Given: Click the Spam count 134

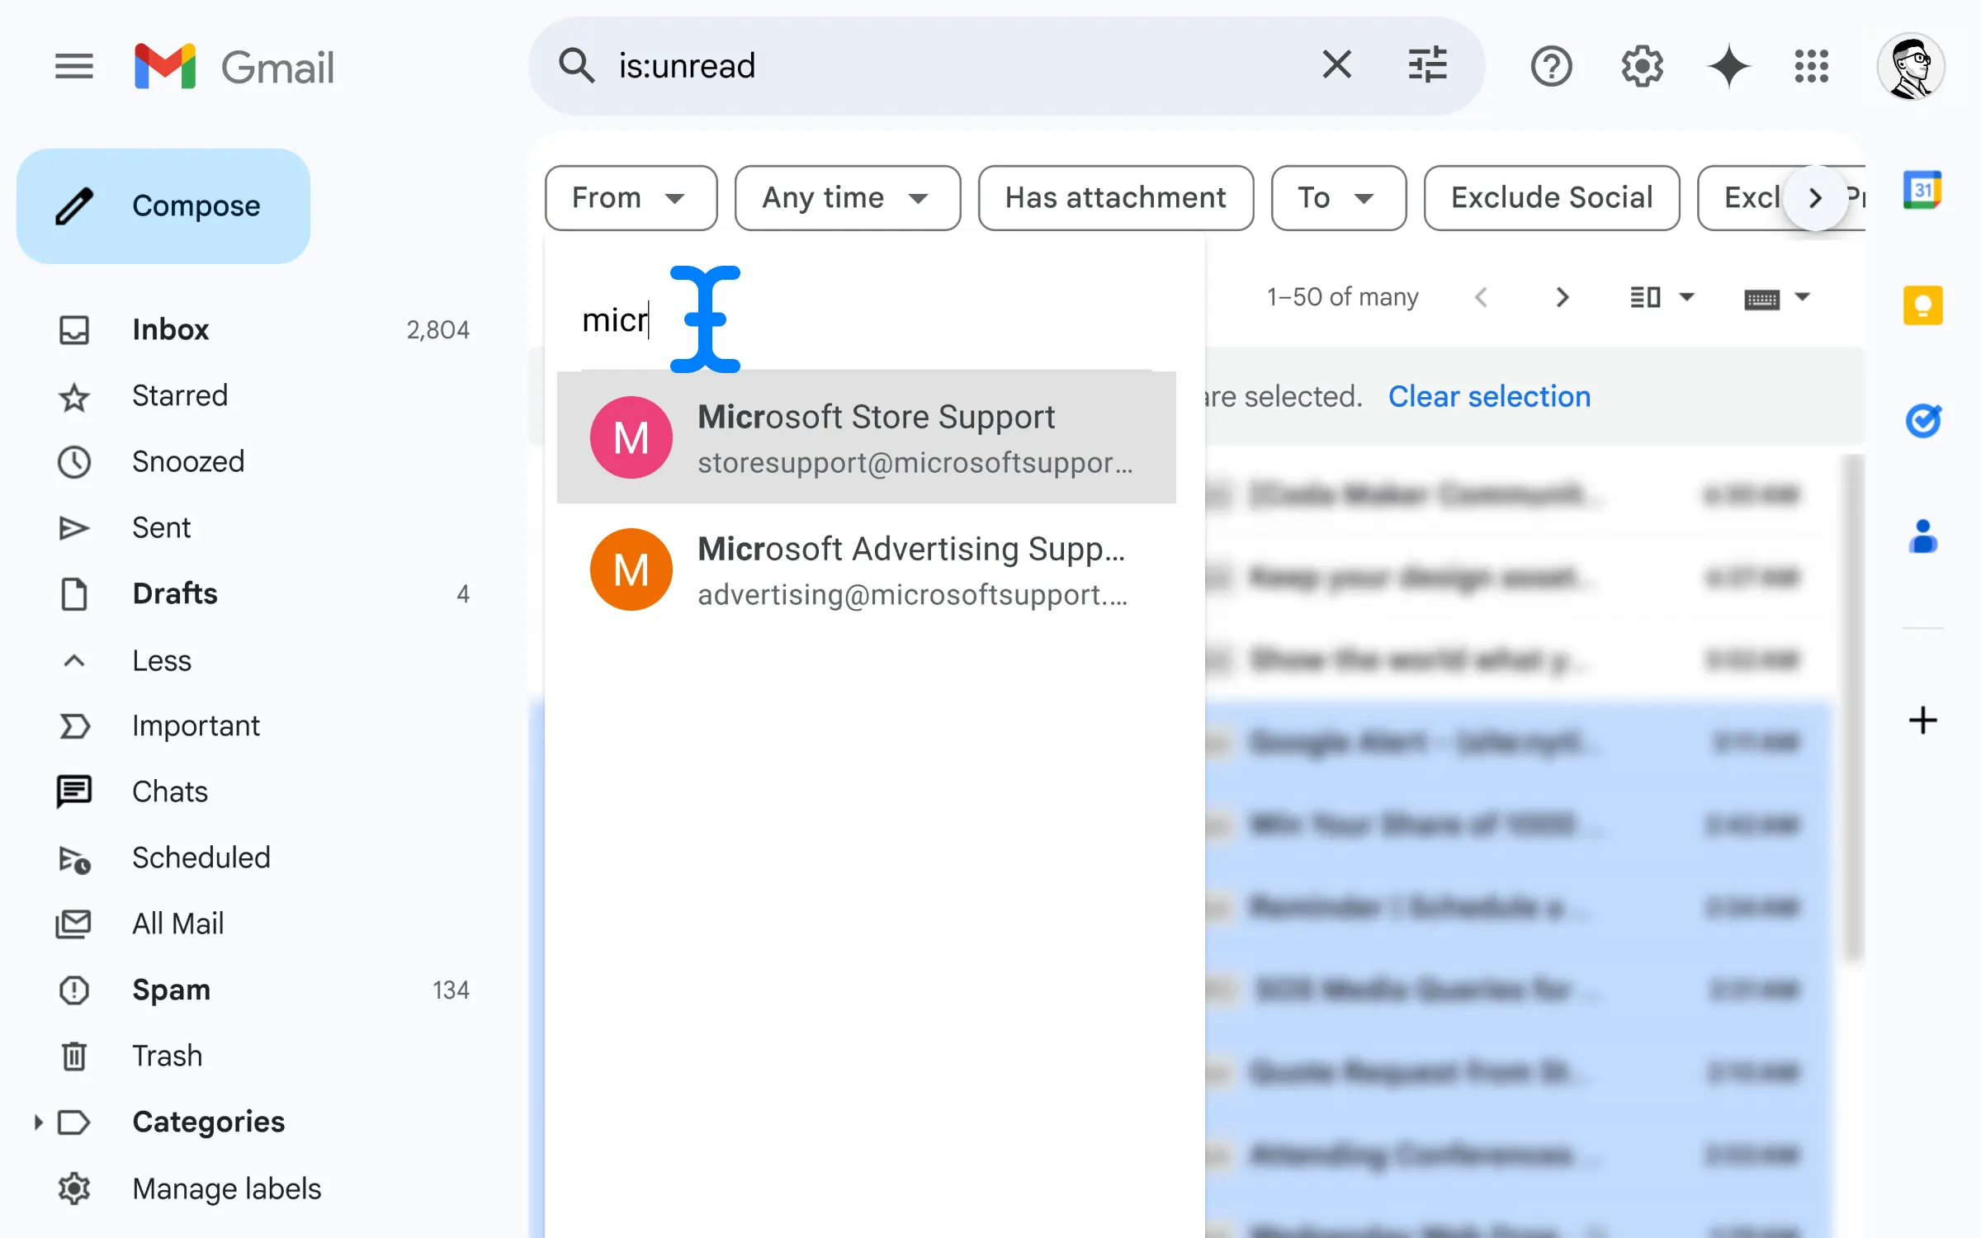Looking at the screenshot, I should point(451,990).
